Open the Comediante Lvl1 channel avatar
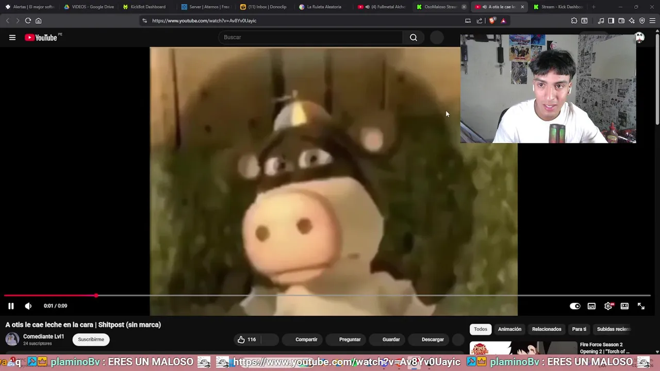The image size is (660, 371). [x=12, y=339]
